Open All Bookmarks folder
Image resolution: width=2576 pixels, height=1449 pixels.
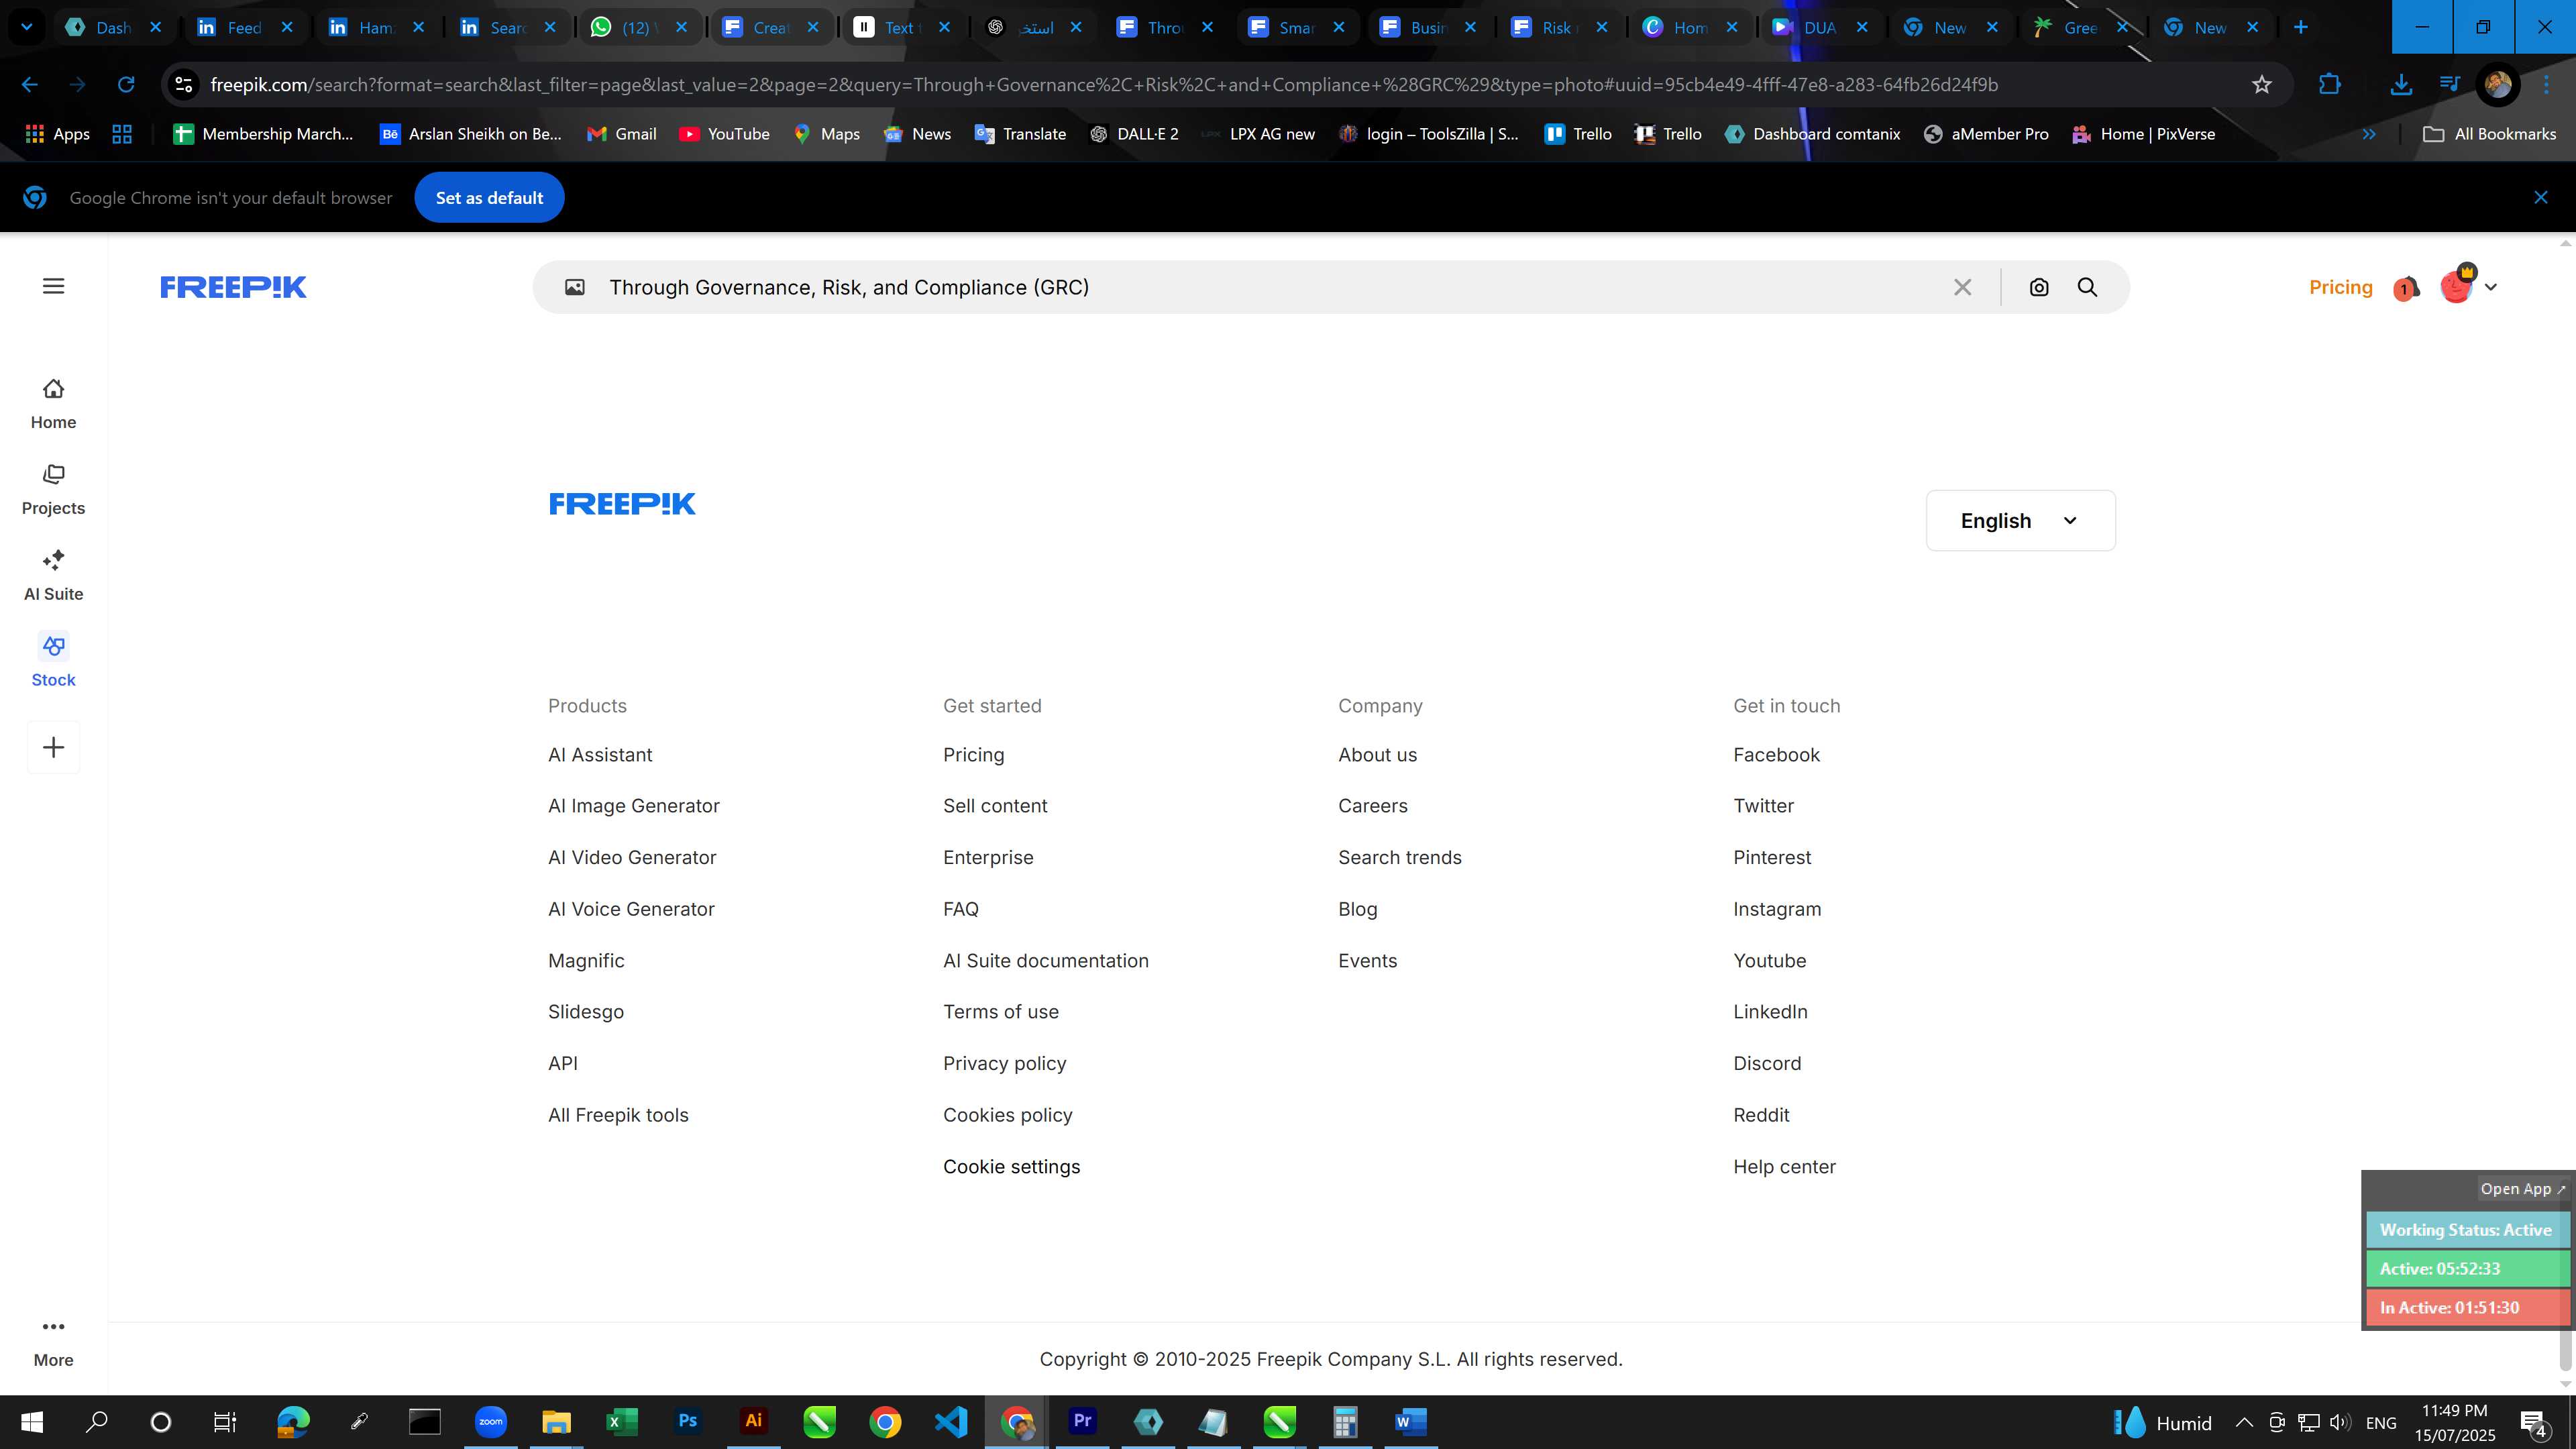coord(2489,134)
